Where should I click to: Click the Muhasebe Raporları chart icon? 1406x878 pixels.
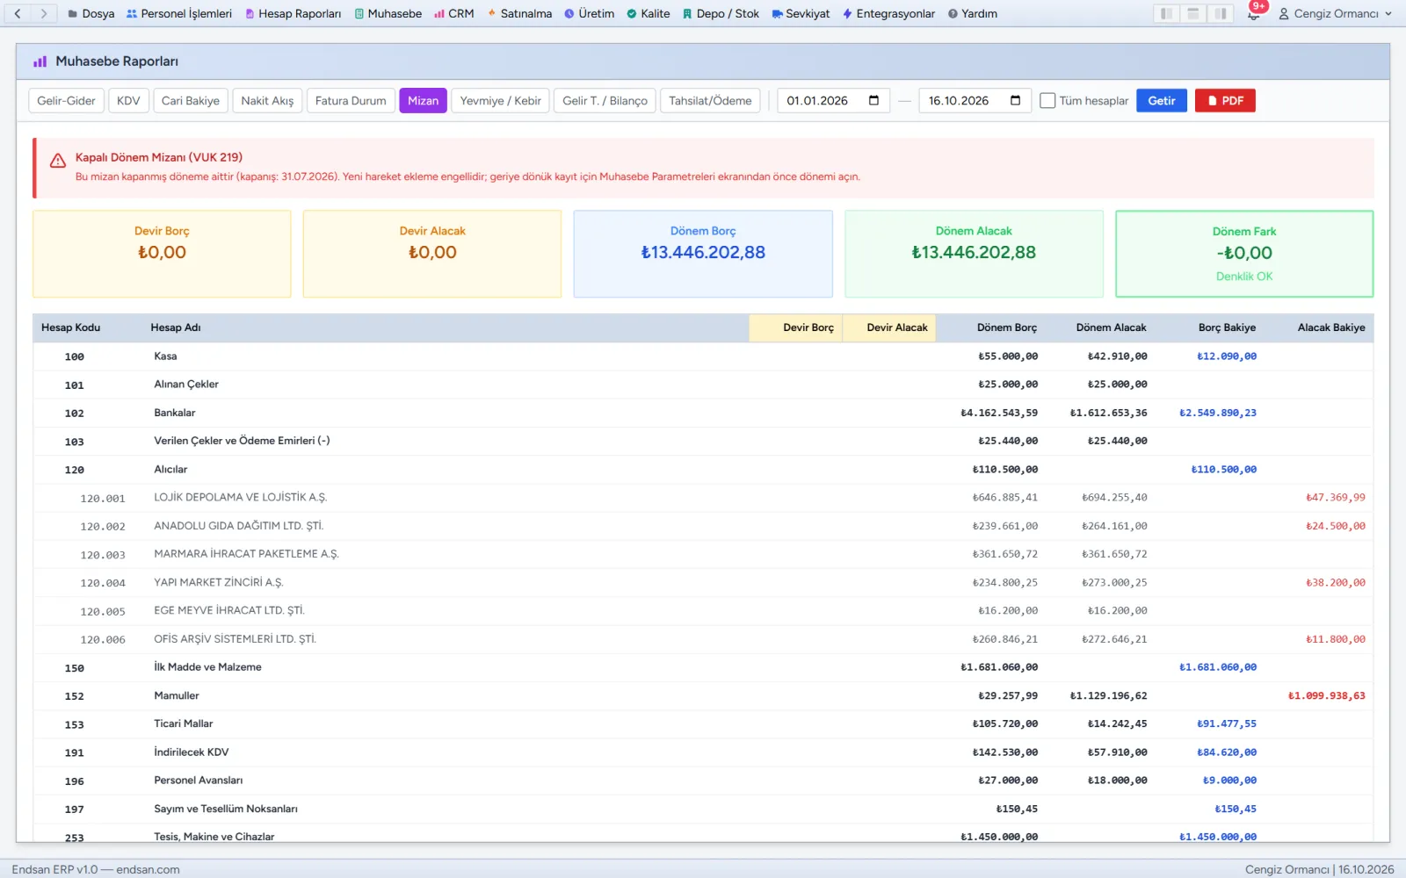pyautogui.click(x=40, y=61)
